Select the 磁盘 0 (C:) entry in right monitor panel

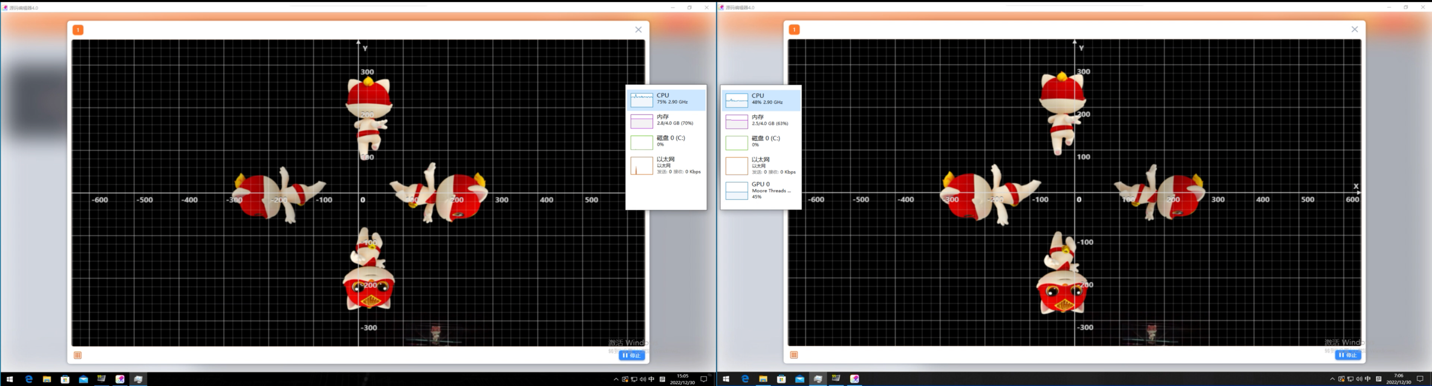click(761, 142)
